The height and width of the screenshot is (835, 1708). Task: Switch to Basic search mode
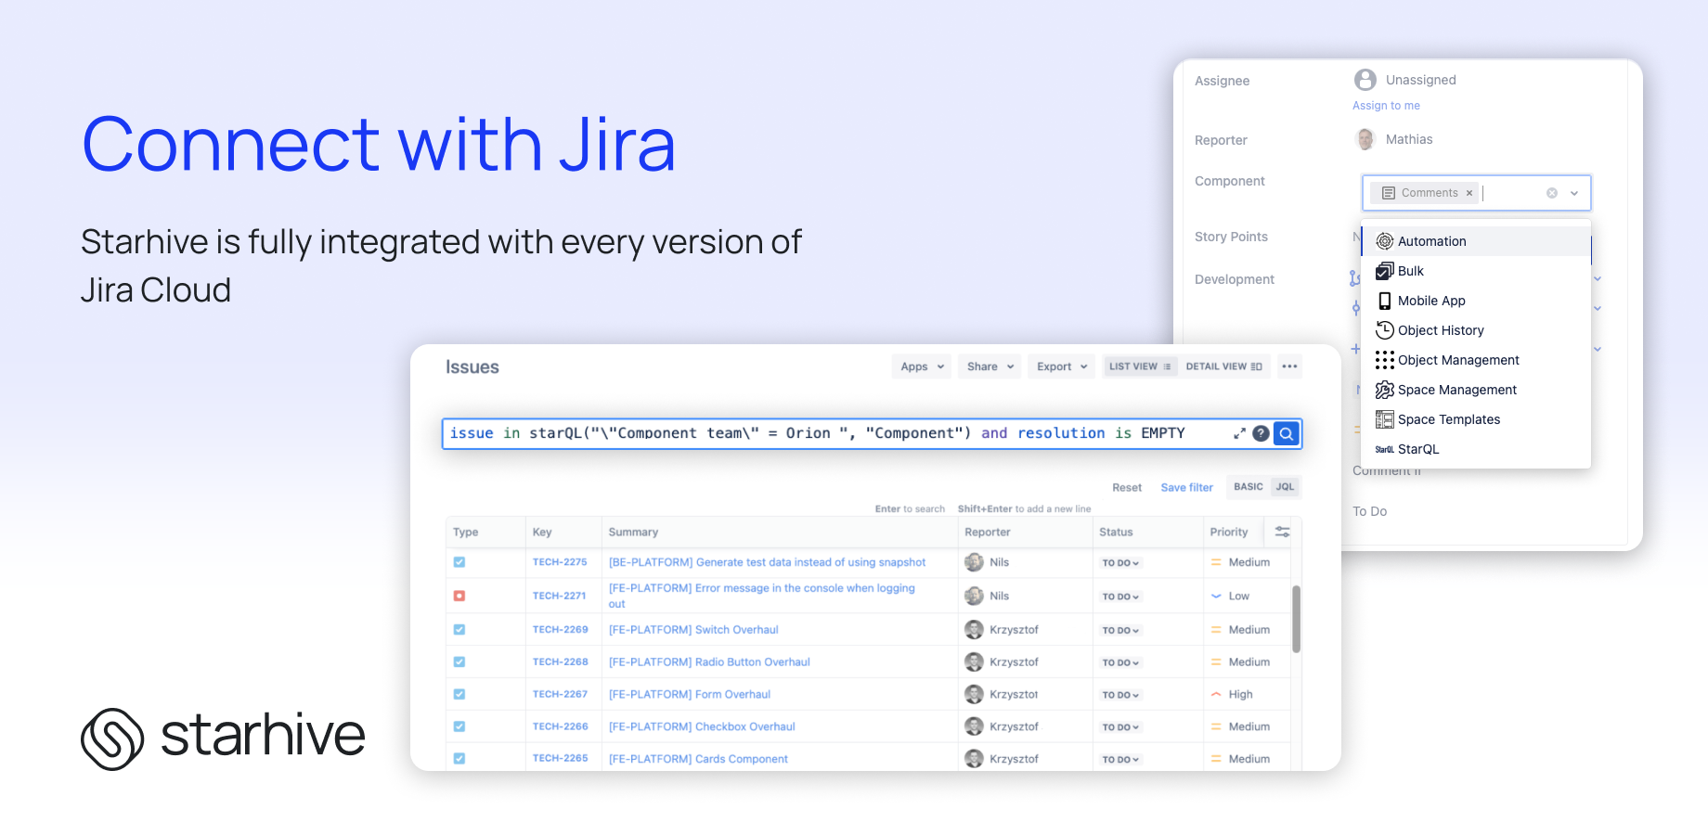point(1249,487)
